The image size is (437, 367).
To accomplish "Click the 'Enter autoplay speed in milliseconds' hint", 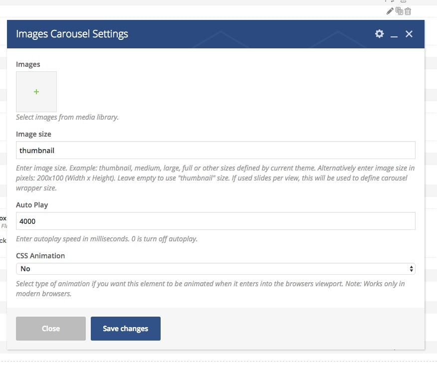I will pos(106,239).
